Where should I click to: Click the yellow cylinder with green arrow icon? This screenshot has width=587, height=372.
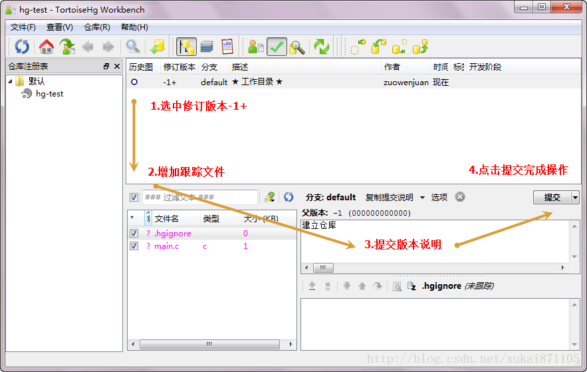pyautogui.click(x=158, y=47)
